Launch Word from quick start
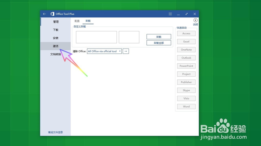The width and height of the screenshot is (261, 146). [x=186, y=107]
